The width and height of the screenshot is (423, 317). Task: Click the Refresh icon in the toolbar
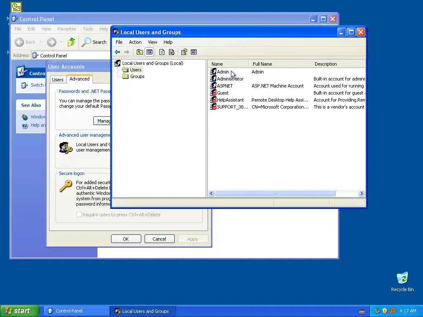[x=162, y=52]
